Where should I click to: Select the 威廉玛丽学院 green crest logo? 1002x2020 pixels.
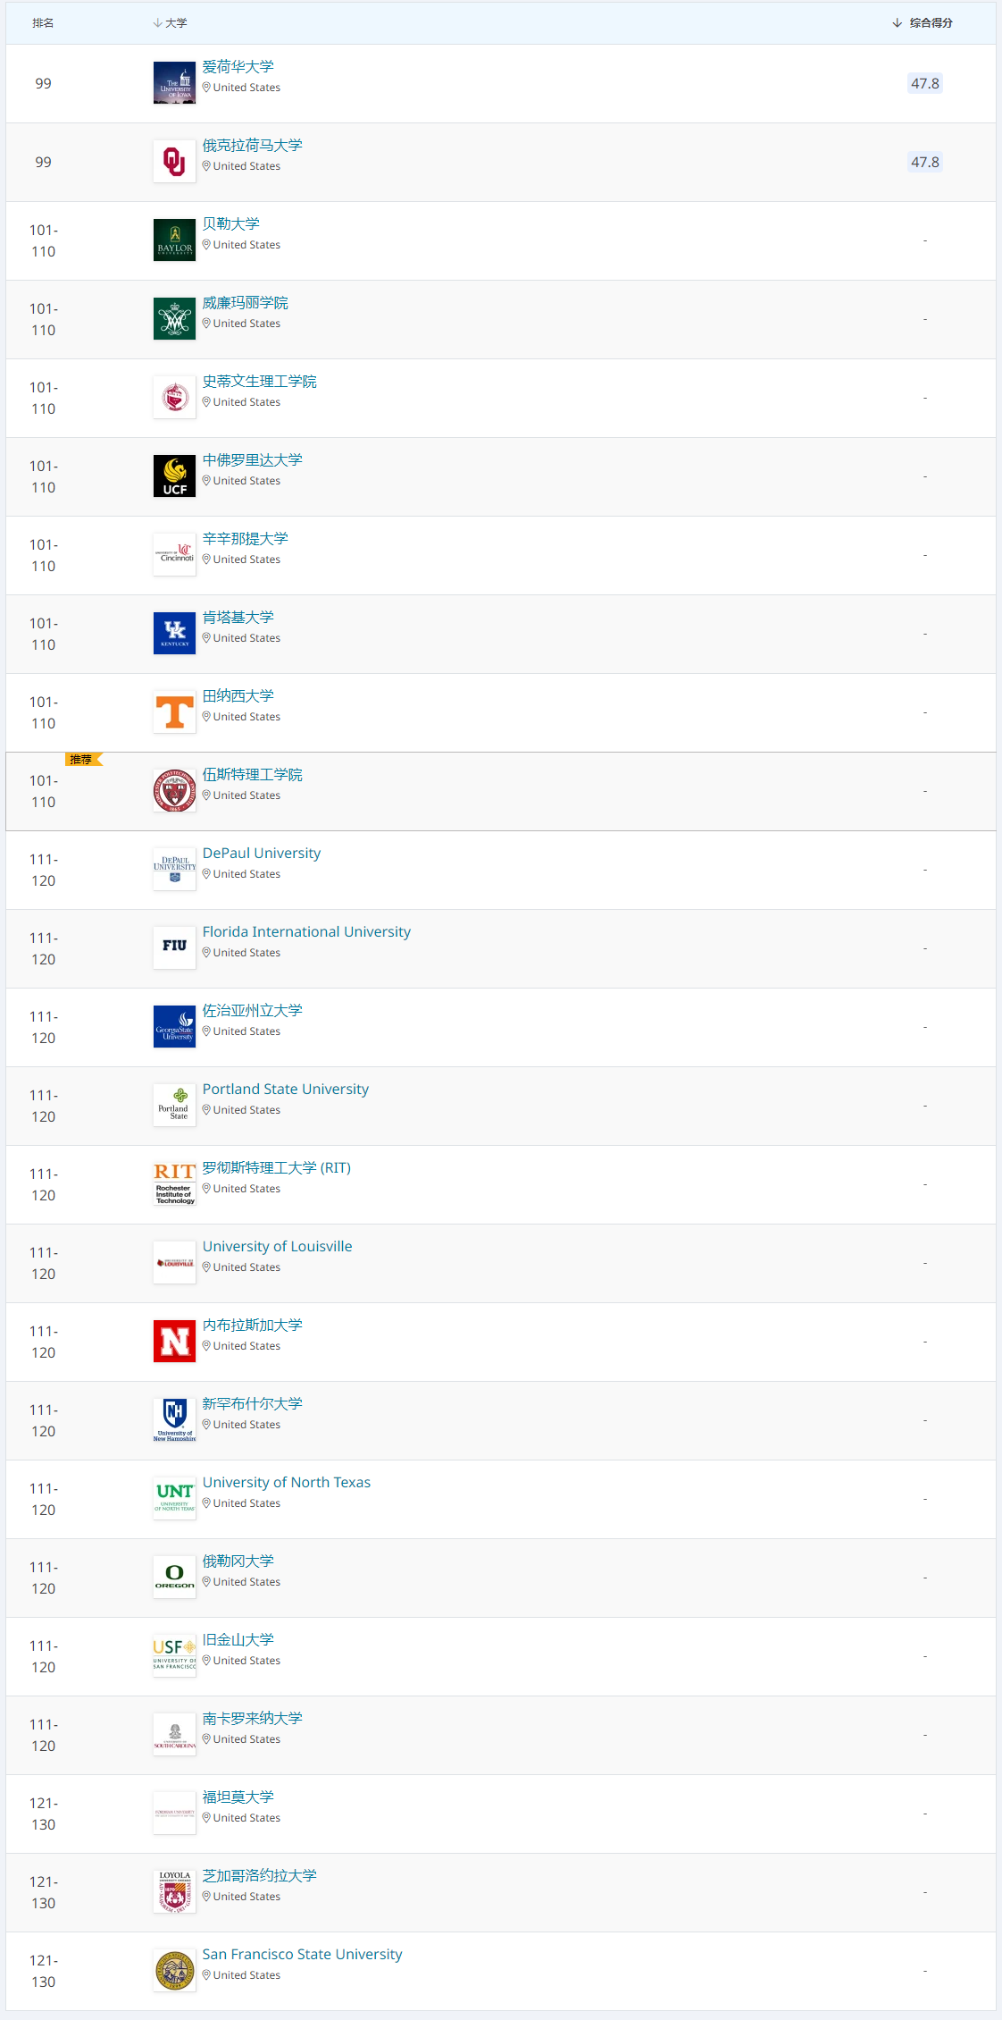pos(174,319)
